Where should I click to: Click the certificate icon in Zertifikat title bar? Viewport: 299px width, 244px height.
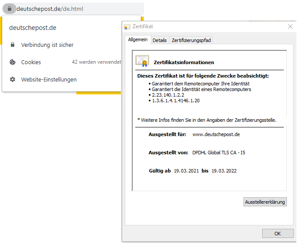tap(127, 27)
